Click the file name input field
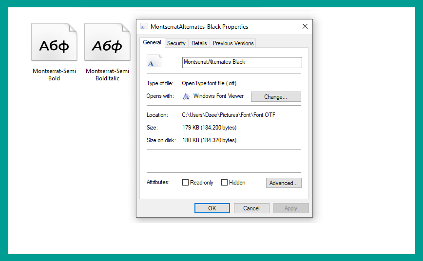 pyautogui.click(x=242, y=62)
